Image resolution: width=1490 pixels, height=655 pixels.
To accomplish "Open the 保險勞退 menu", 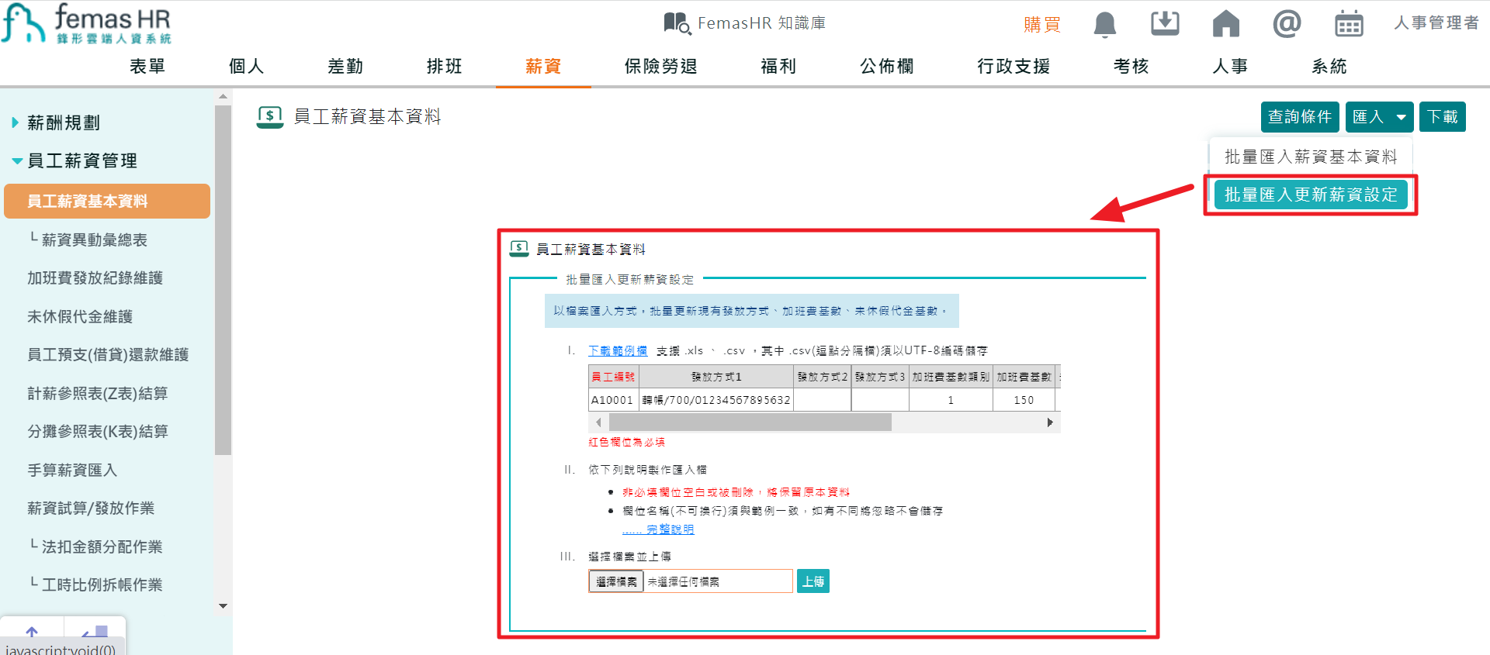I will coord(661,66).
